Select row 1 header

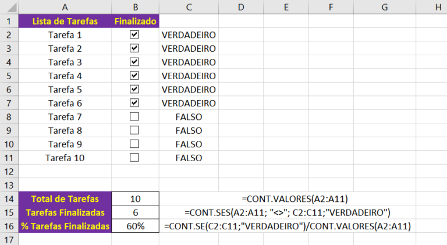click(9, 21)
